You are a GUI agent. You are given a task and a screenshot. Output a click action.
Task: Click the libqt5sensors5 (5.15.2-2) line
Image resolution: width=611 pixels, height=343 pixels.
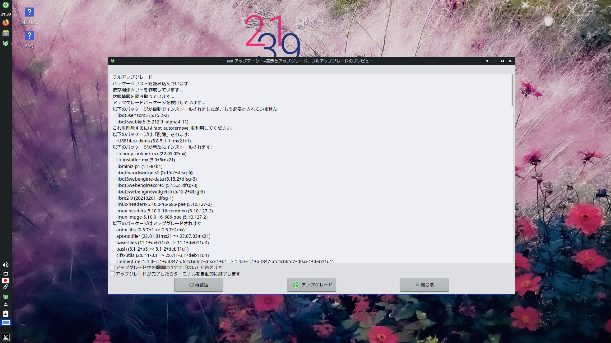point(142,115)
